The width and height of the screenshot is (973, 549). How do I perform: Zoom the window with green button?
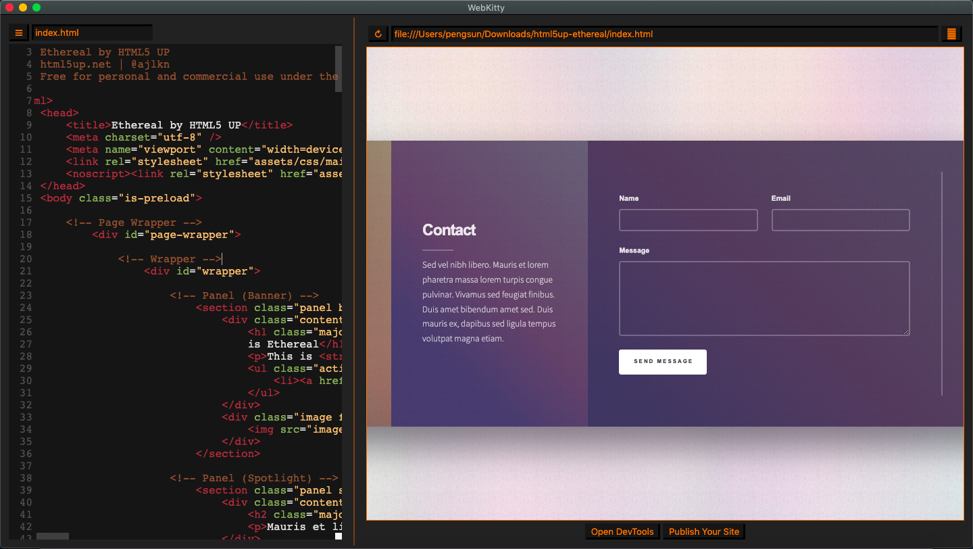[36, 7]
